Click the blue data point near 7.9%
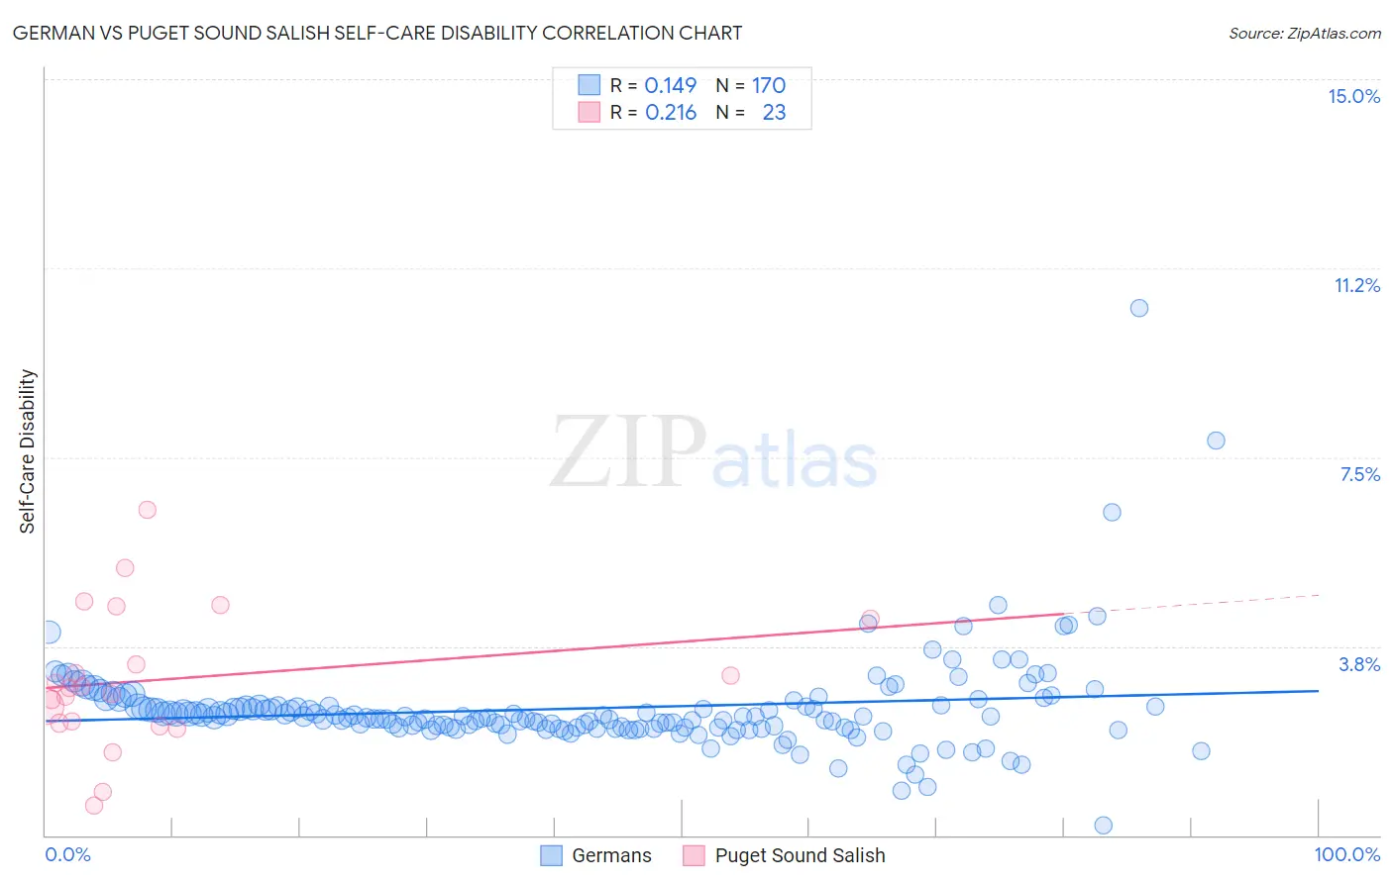1393x883 pixels. pyautogui.click(x=1216, y=441)
